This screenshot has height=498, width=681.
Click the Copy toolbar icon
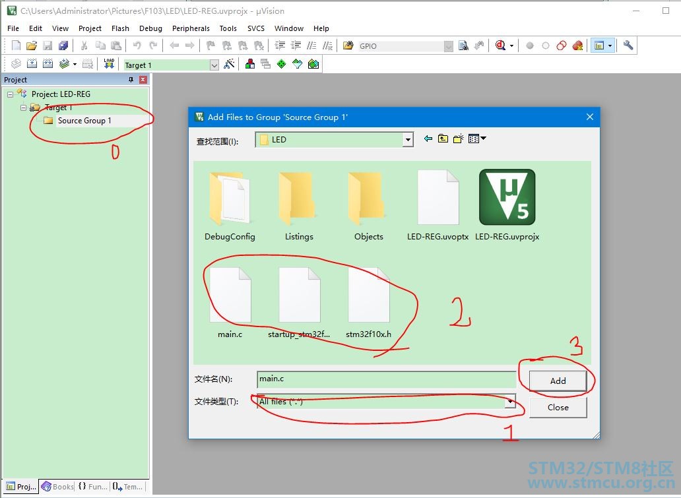100,45
